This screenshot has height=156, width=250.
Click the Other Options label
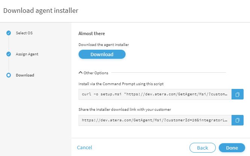tap(96, 73)
